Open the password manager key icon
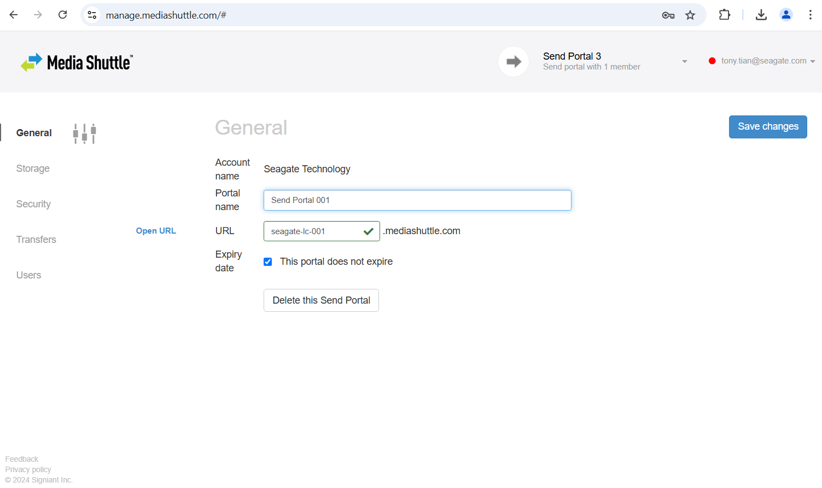 tap(668, 15)
